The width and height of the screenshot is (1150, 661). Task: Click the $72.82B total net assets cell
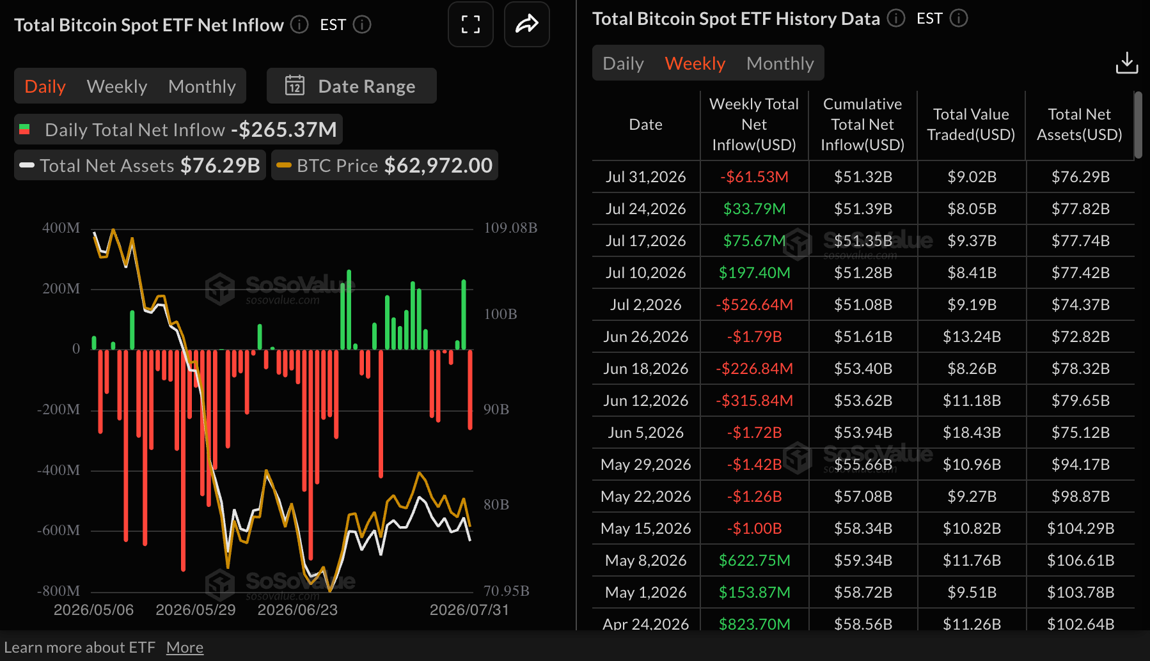1080,336
